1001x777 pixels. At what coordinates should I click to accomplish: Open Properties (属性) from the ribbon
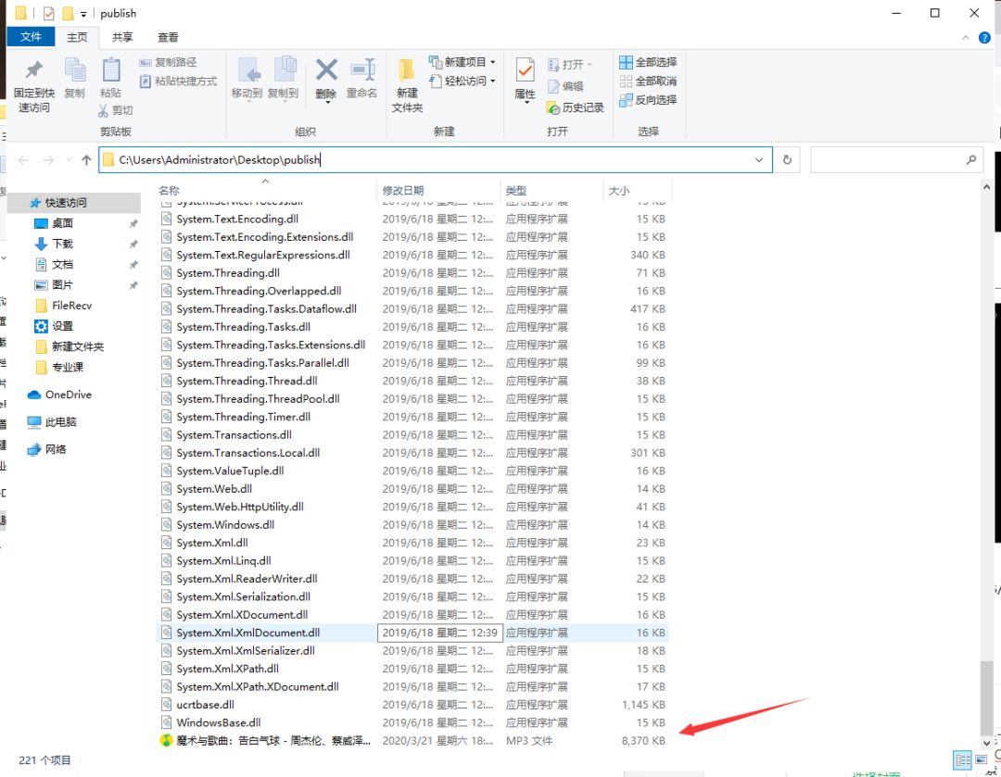tap(525, 72)
